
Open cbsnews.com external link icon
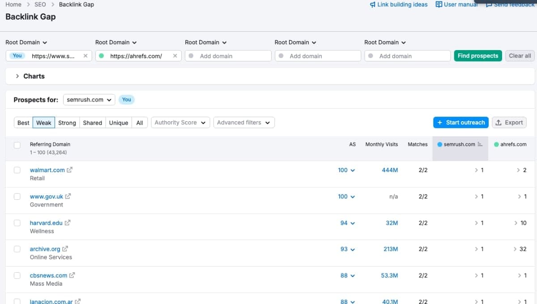[72, 275]
